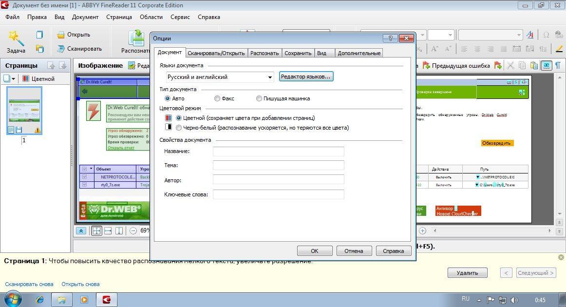Open Internet Explorer from the taskbar
The image size is (566, 307).
point(40,300)
